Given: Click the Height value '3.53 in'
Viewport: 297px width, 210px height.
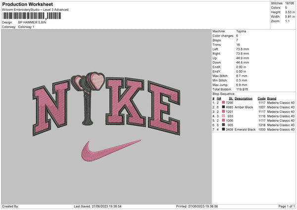Looking at the screenshot, I should pyautogui.click(x=290, y=12).
